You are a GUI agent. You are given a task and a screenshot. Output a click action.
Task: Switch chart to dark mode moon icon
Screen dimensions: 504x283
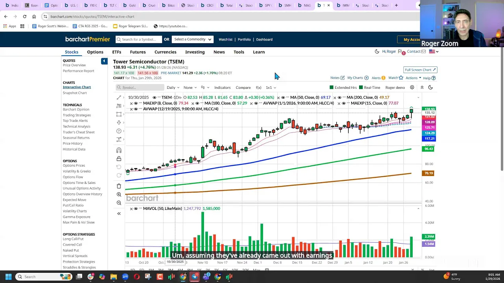click(x=430, y=88)
